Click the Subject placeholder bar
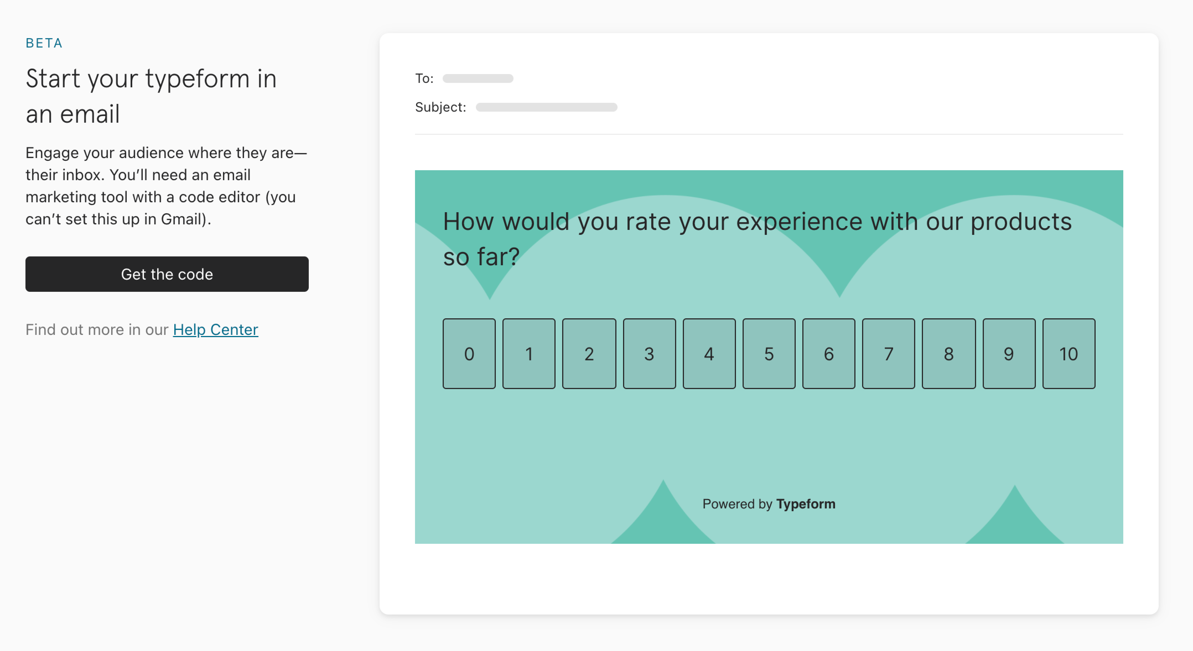This screenshot has width=1193, height=651. pyautogui.click(x=546, y=107)
